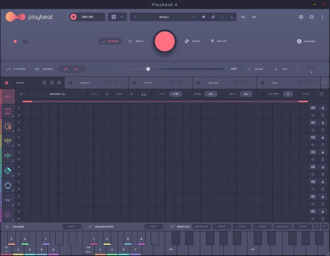
Task: Click the Swing 0% value
Action: (211, 94)
